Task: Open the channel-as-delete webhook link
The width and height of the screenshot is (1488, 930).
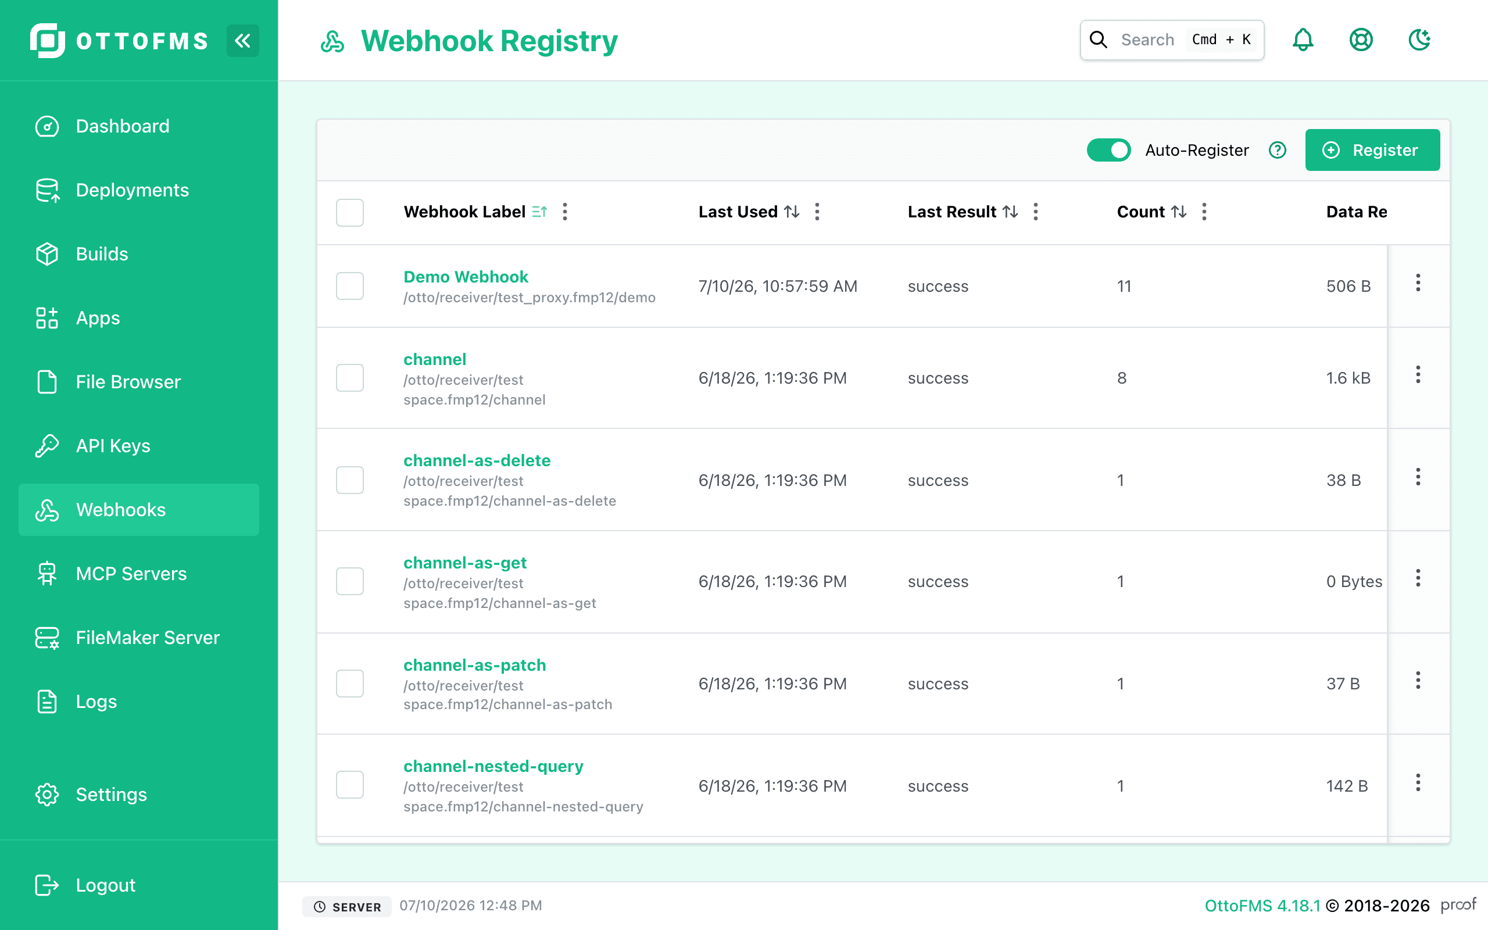Action: tap(477, 461)
